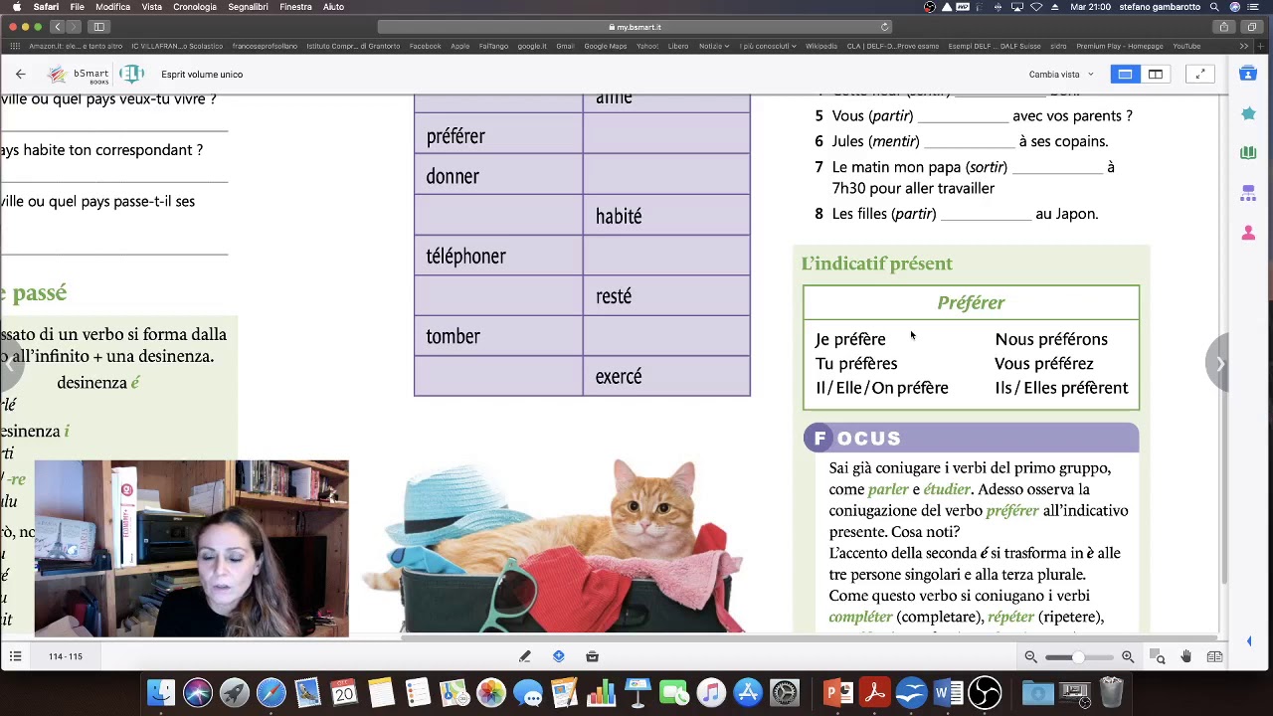Viewport: 1273px width, 716px height.
Task: Open the layers tool in bottom toolbar
Action: click(558, 656)
